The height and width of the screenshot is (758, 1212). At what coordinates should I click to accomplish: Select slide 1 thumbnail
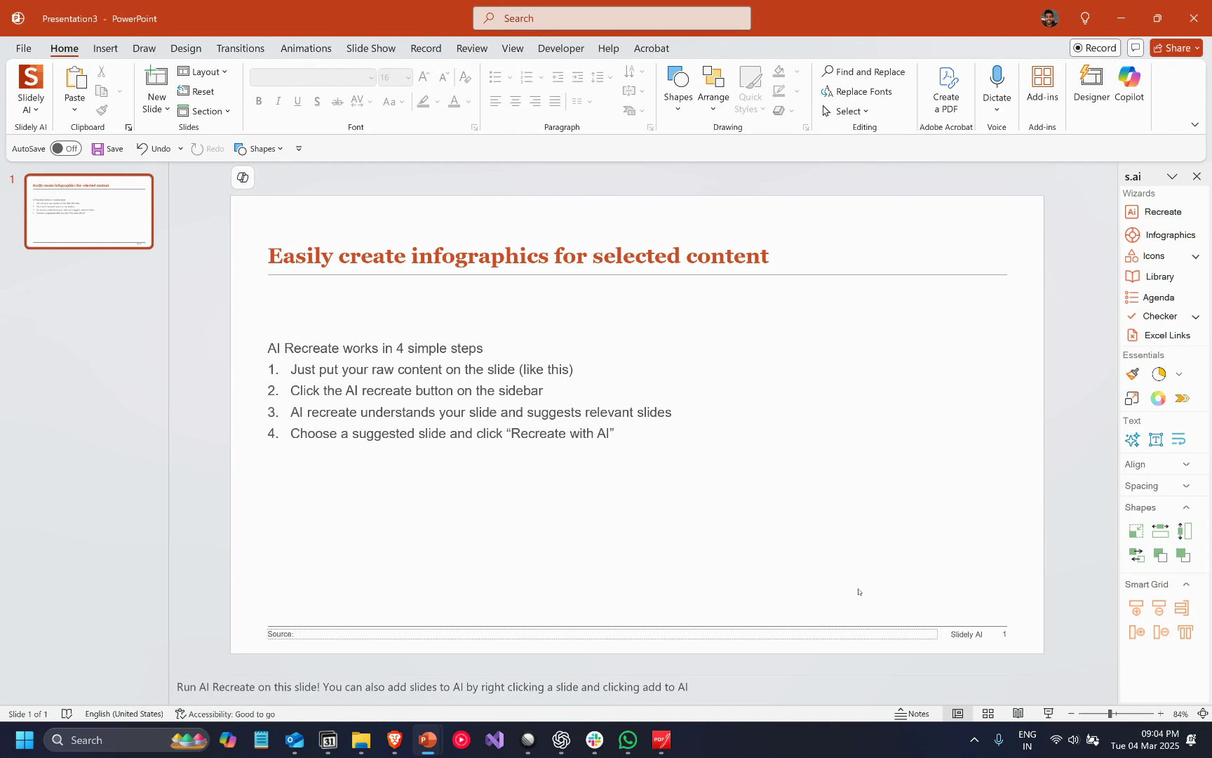[x=89, y=211]
